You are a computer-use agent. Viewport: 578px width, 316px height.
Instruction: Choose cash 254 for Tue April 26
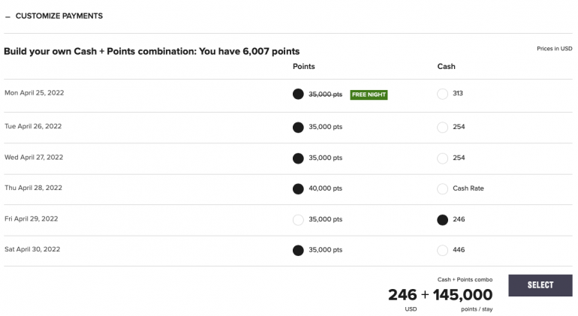442,127
